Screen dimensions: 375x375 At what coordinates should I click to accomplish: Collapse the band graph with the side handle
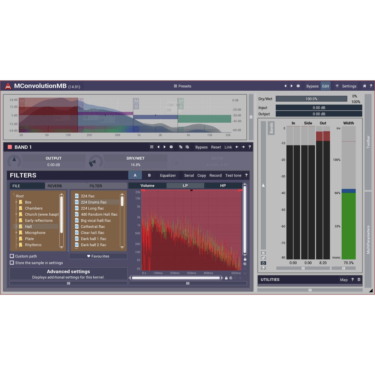tap(251, 117)
